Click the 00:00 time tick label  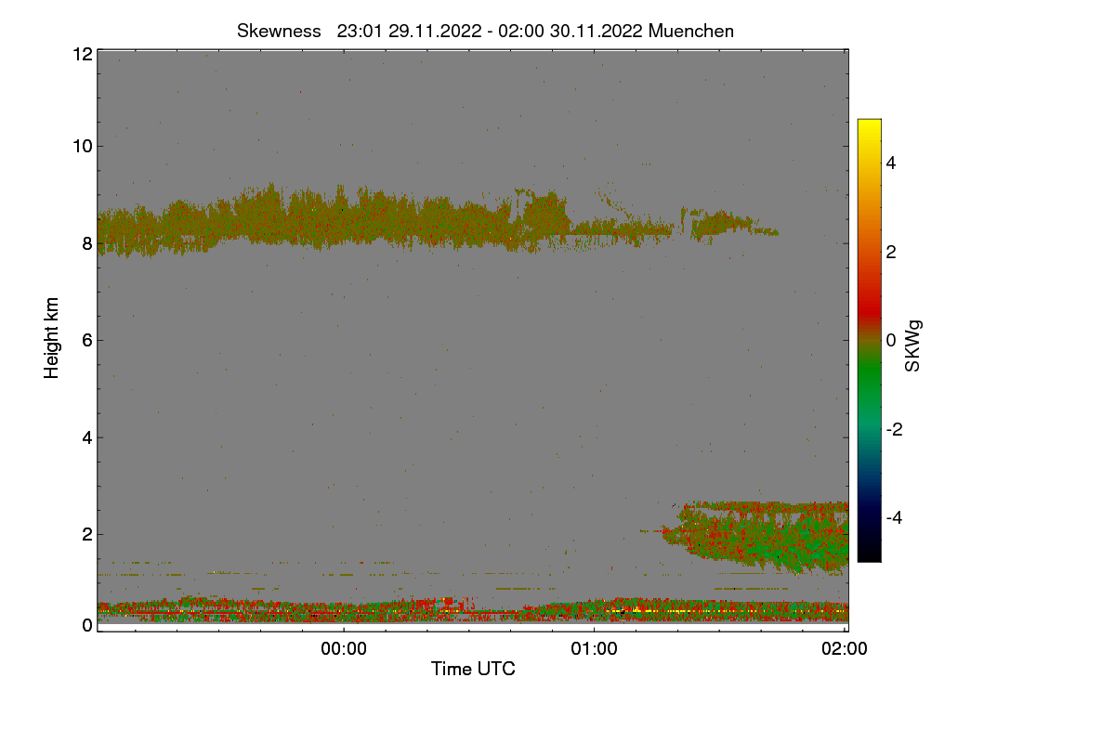pos(344,648)
